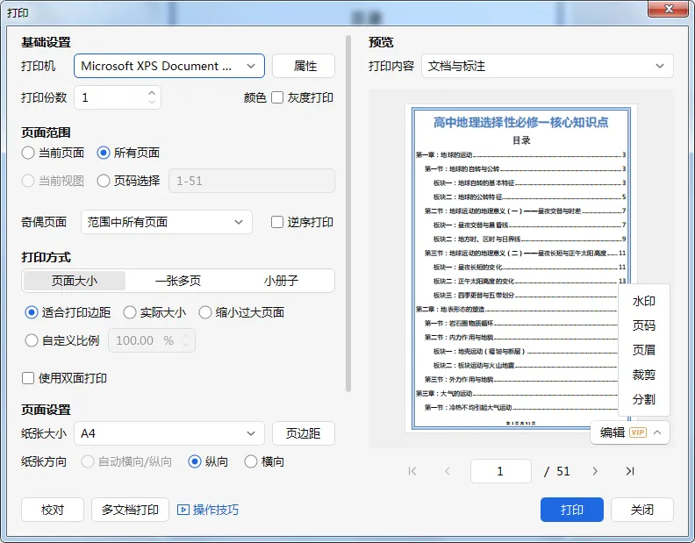The image size is (695, 543).
Task: Click the 打印份数 input field
Action: 118,97
